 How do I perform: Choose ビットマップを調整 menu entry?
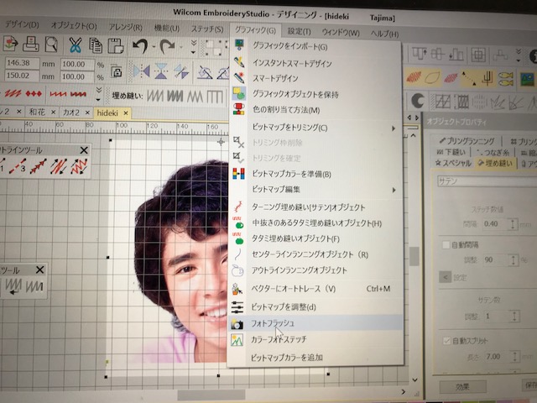click(284, 307)
